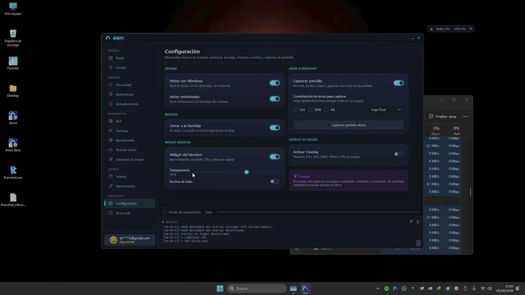525x295 pixels.
Task: Select the Papelera de reciclaje desktop icon
Action: (x=13, y=38)
